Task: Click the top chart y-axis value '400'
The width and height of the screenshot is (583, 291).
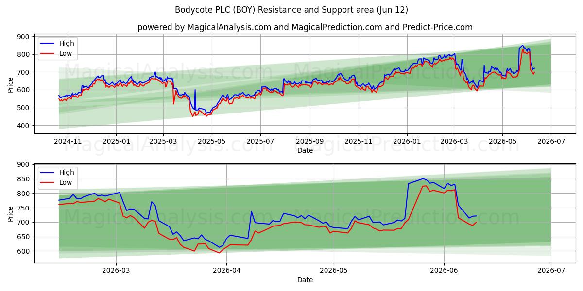Action: pyautogui.click(x=24, y=126)
